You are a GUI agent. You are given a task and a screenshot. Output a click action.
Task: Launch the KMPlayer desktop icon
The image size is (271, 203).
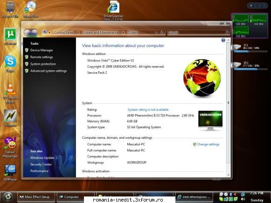[x=10, y=172]
